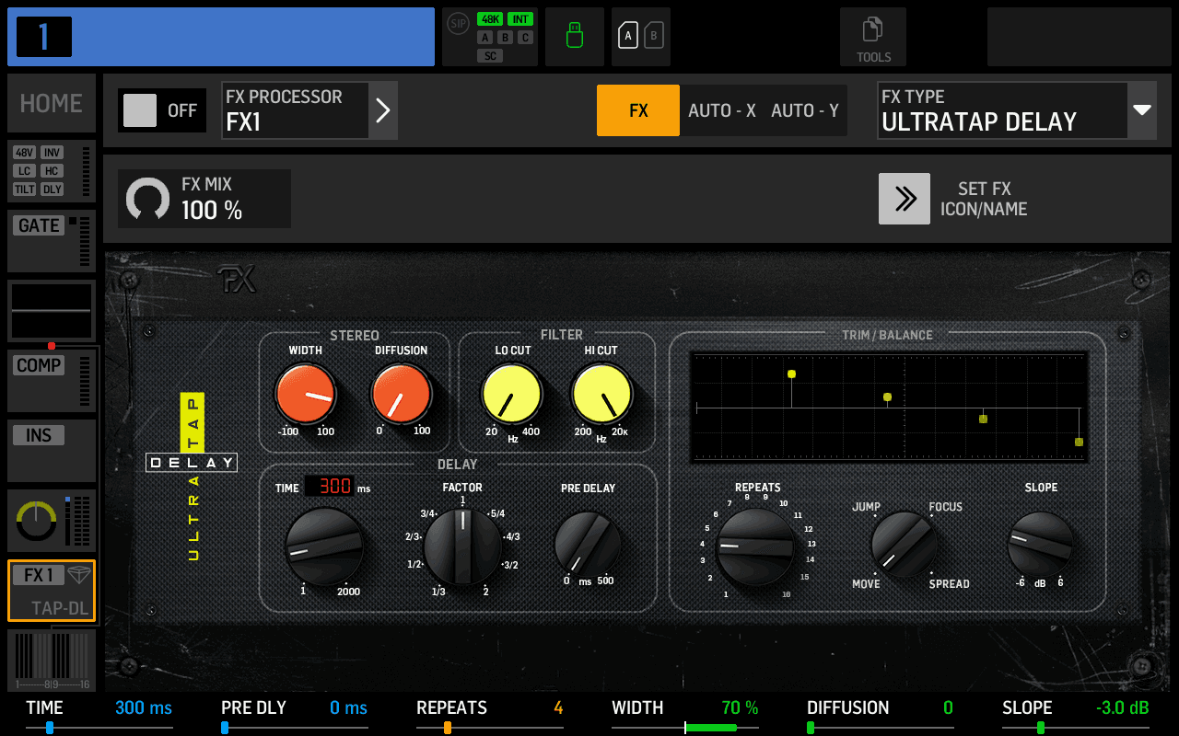Select SD card slot A icon
1179x736 pixels.
click(628, 37)
